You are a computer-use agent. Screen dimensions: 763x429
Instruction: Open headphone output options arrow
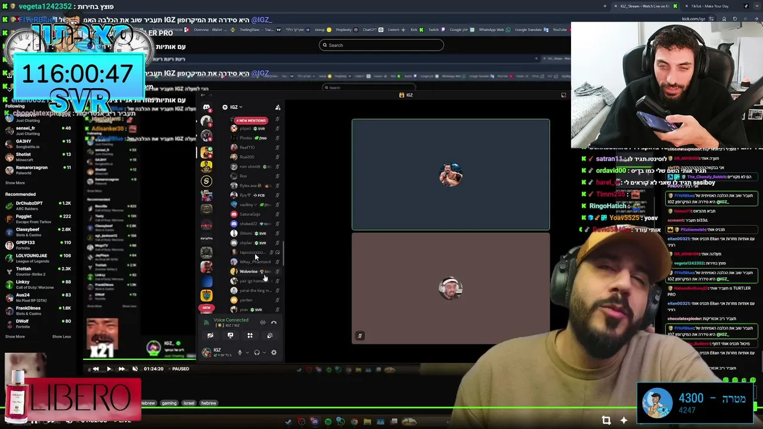(x=264, y=352)
